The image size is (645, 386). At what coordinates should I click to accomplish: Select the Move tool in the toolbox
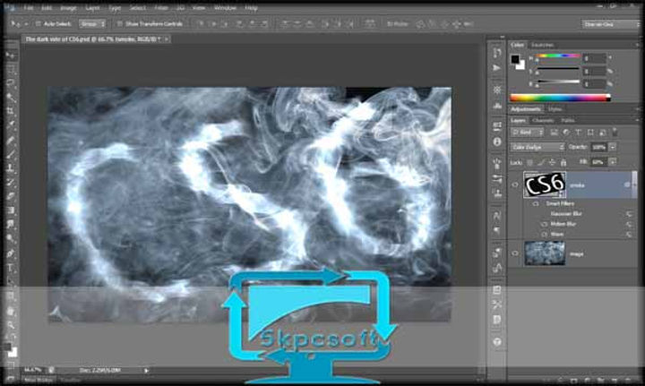[x=10, y=56]
